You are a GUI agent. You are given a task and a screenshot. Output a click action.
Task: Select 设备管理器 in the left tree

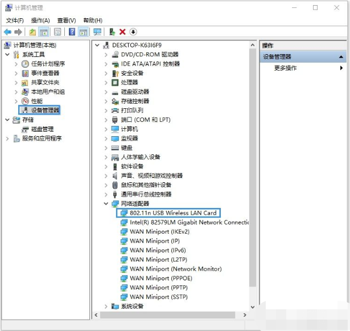click(x=45, y=110)
